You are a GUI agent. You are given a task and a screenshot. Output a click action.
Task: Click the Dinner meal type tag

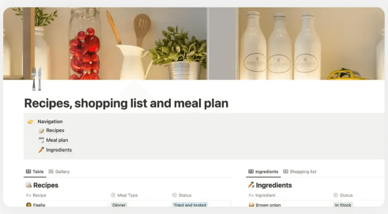(119, 205)
